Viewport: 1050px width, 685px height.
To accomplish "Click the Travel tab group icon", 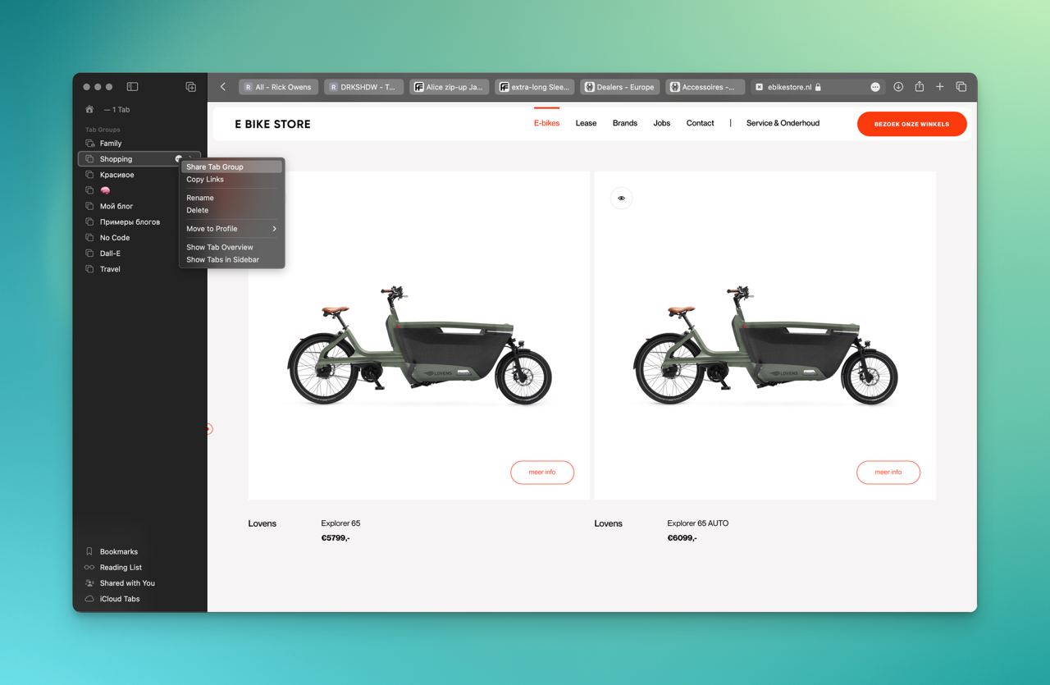I will 90,269.
